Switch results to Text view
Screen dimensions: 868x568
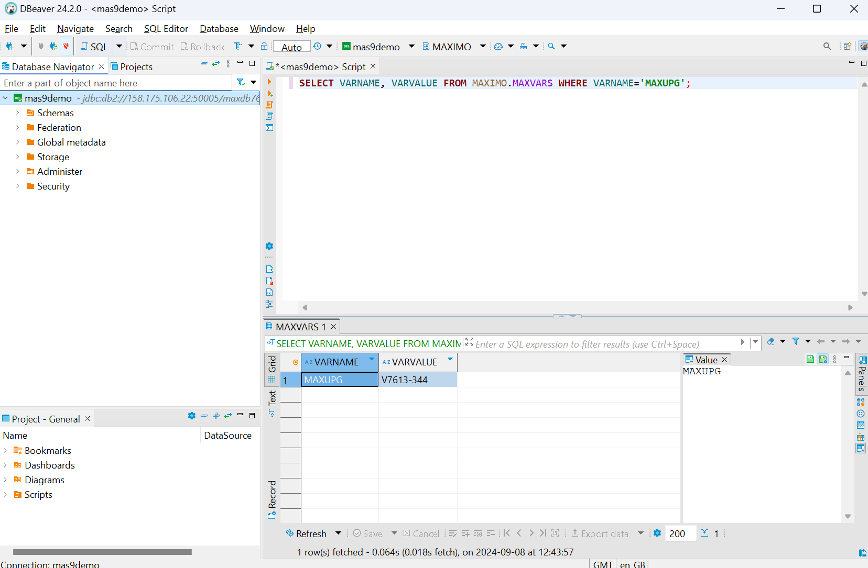[272, 403]
